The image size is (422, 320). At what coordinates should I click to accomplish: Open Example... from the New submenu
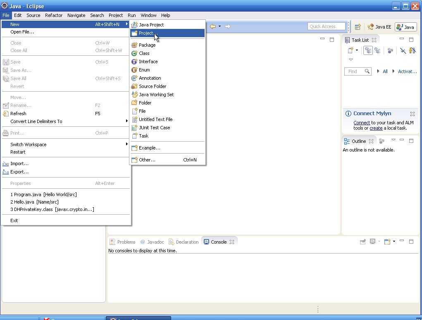[167, 148]
